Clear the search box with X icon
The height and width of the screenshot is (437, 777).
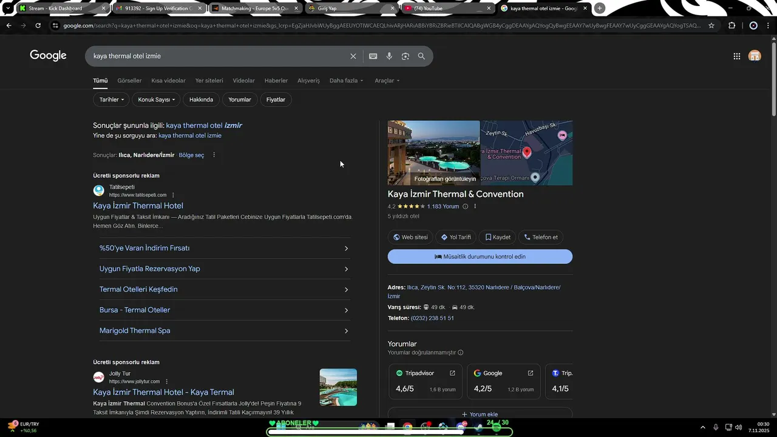click(x=353, y=56)
